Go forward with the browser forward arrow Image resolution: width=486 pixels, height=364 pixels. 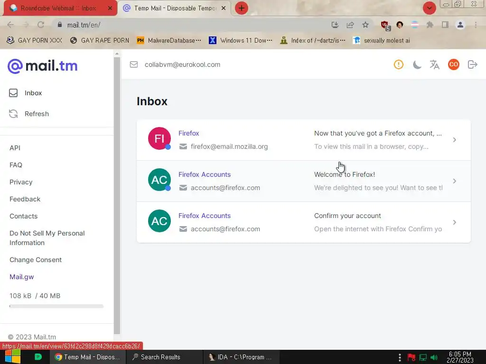26,25
